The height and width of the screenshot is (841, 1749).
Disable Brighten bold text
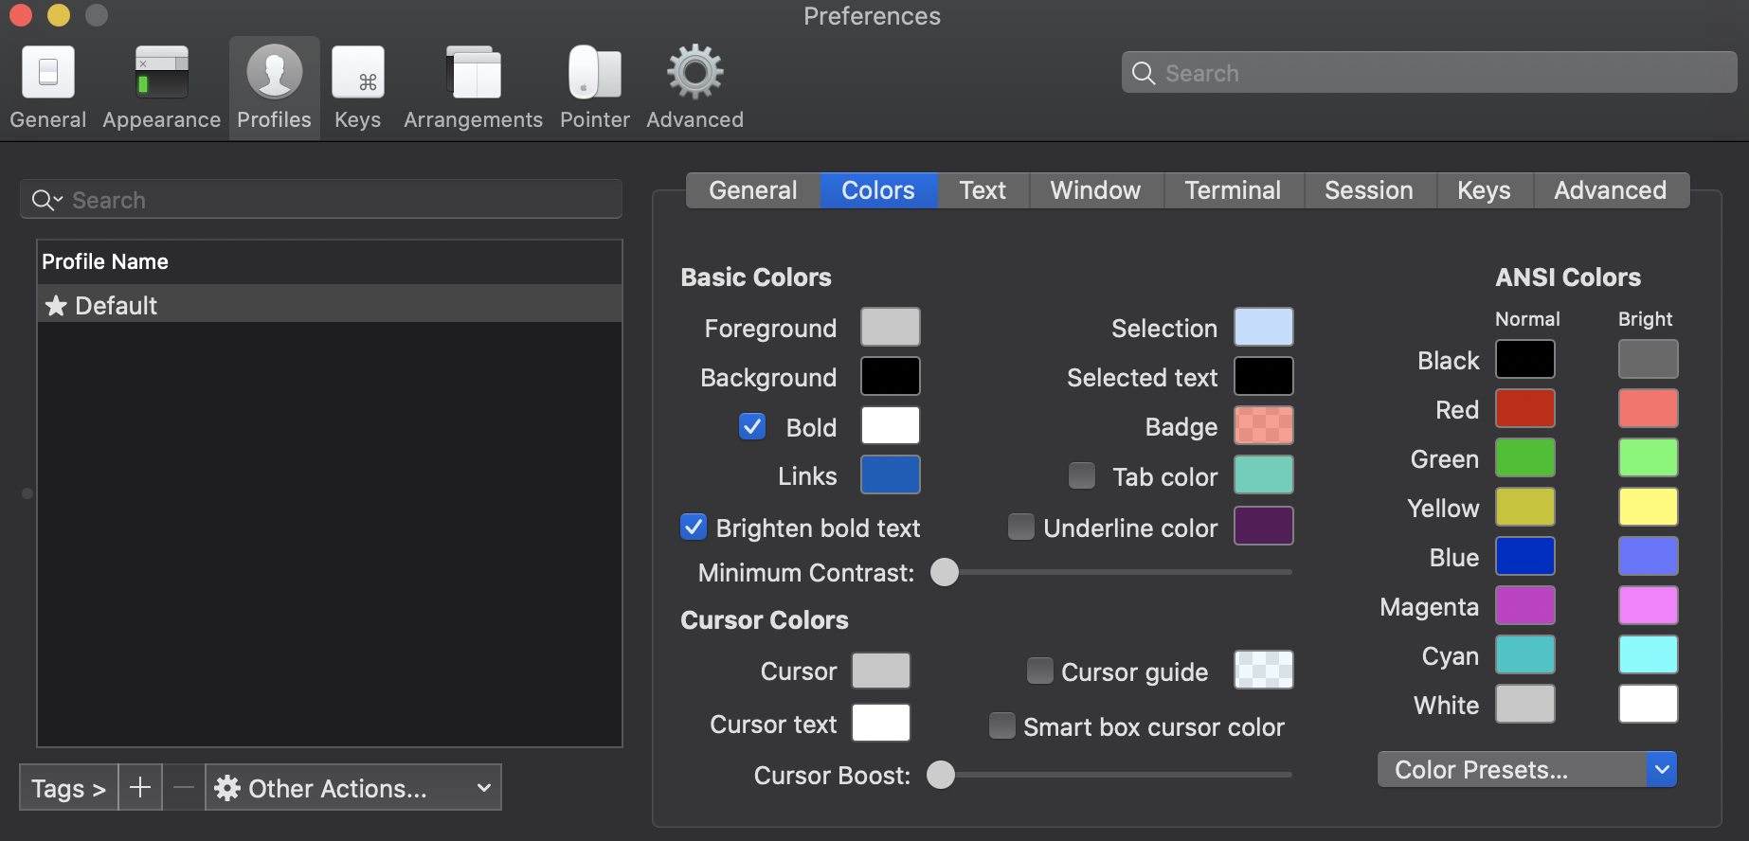tap(694, 527)
